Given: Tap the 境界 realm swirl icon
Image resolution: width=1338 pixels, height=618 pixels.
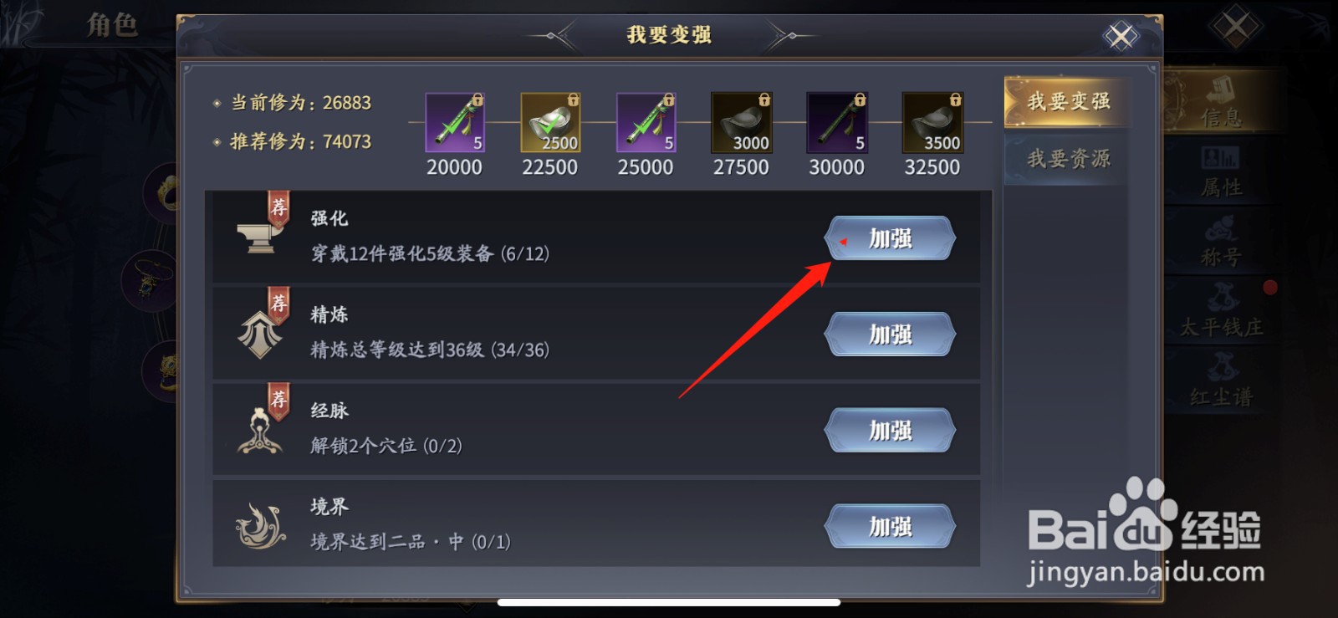Looking at the screenshot, I should click(260, 526).
